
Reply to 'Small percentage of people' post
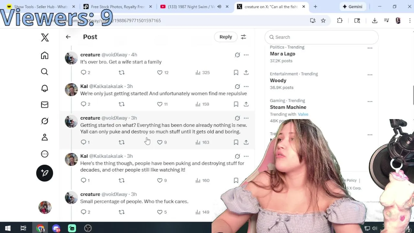85,212
